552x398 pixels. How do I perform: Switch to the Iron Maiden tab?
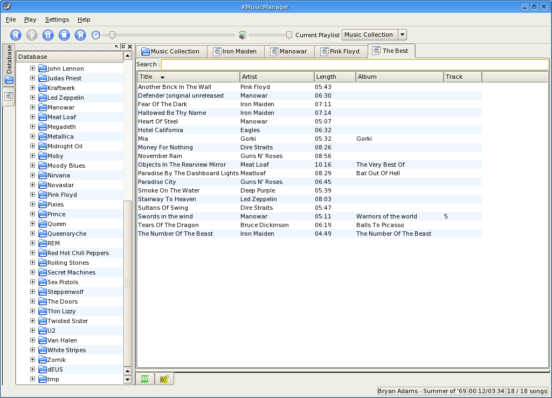click(x=234, y=52)
